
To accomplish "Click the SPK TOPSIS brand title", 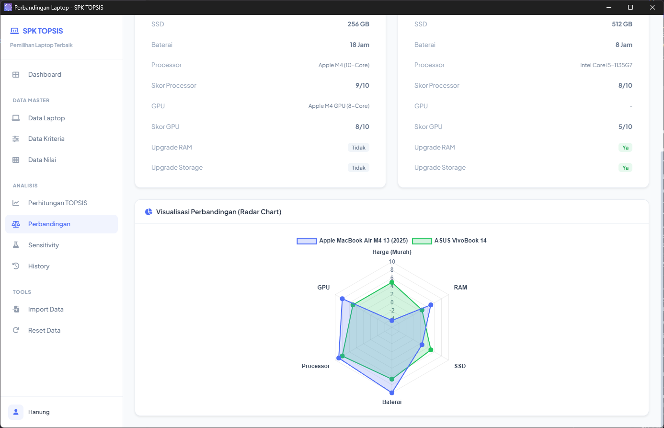I will (43, 31).
